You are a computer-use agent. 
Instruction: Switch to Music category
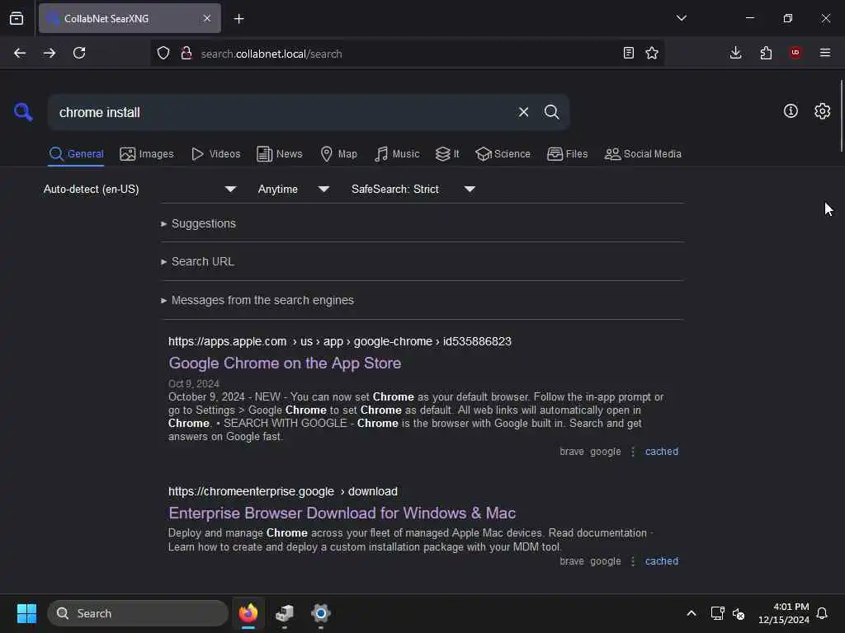tap(397, 154)
